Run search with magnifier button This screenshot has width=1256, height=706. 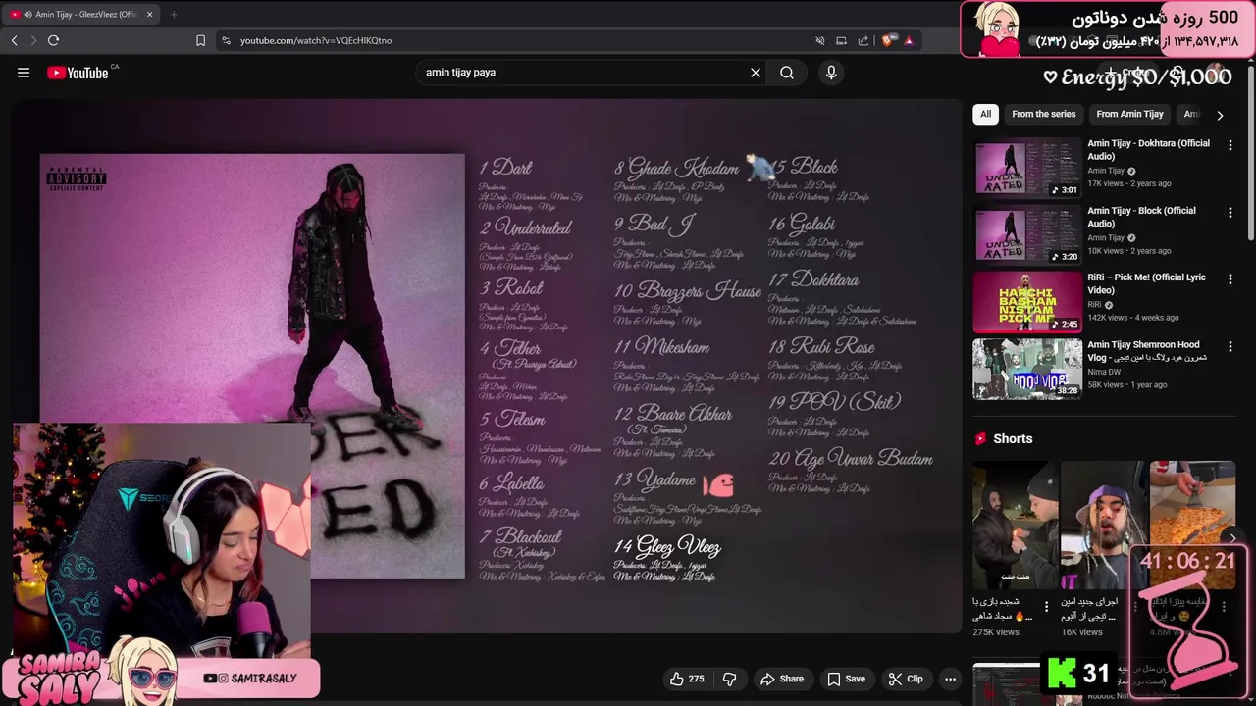pos(787,73)
